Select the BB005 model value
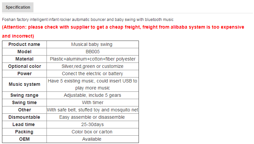Screen dimensions: 254x144 (x=92, y=52)
